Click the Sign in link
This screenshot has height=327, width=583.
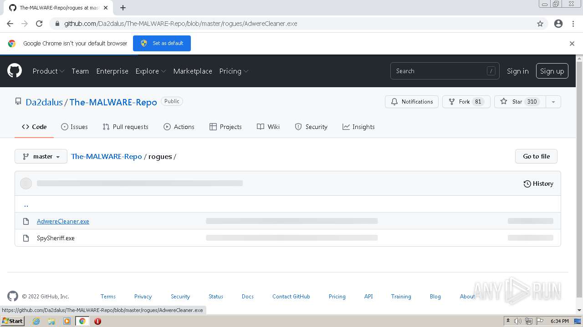tap(518, 71)
